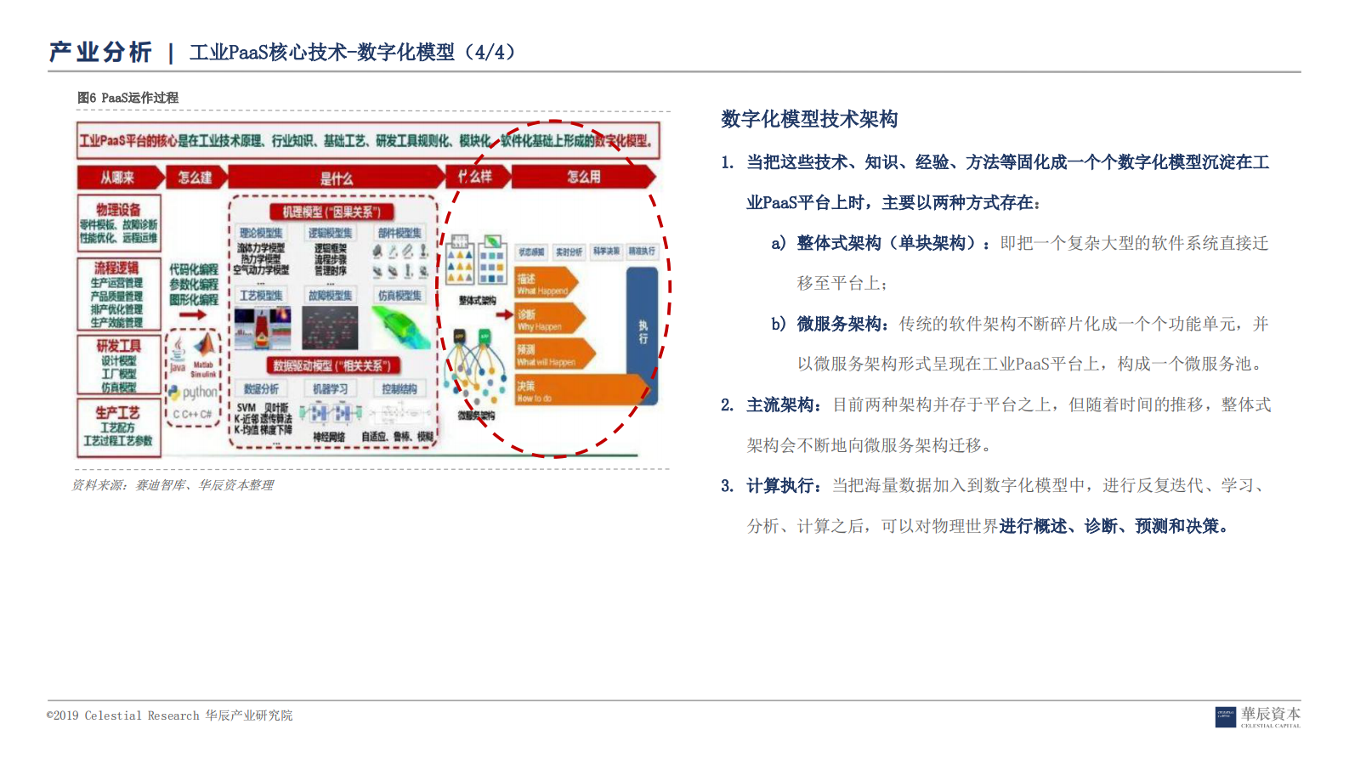This screenshot has width=1349, height=758.
Task: Click the 状态感知 small label
Action: pos(532,252)
